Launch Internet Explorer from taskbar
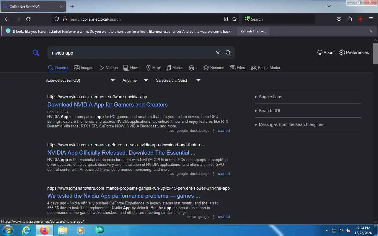378x236 pixels. [26, 230]
